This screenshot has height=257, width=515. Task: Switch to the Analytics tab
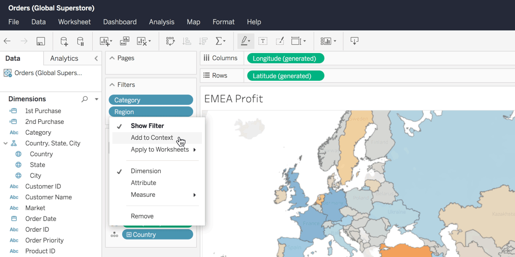64,59
